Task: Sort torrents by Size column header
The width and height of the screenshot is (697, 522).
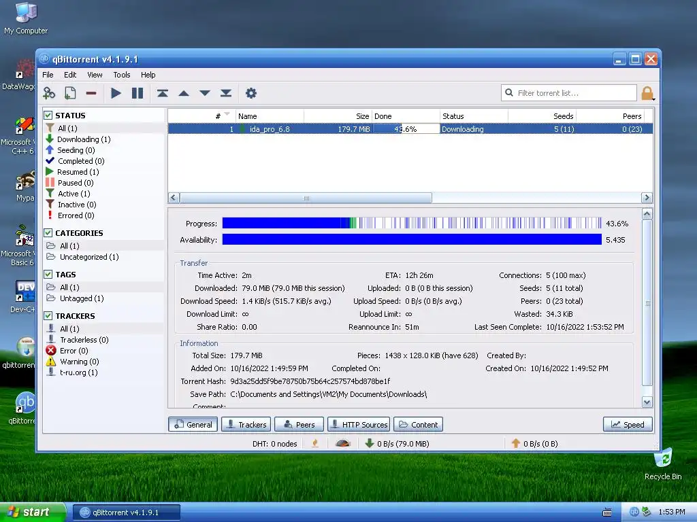Action: coord(338,116)
